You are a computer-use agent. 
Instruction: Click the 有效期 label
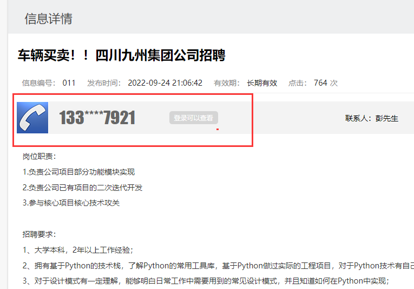[227, 83]
